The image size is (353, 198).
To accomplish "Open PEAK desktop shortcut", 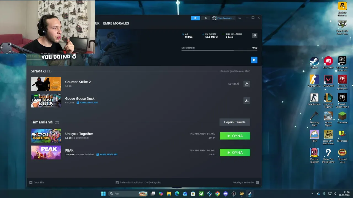I will click(x=314, y=136).
